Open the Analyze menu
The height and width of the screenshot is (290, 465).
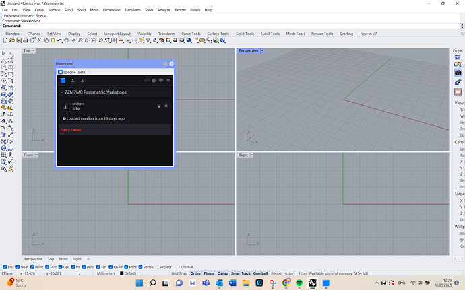(x=164, y=10)
